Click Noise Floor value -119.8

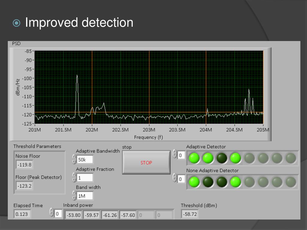click(24, 165)
